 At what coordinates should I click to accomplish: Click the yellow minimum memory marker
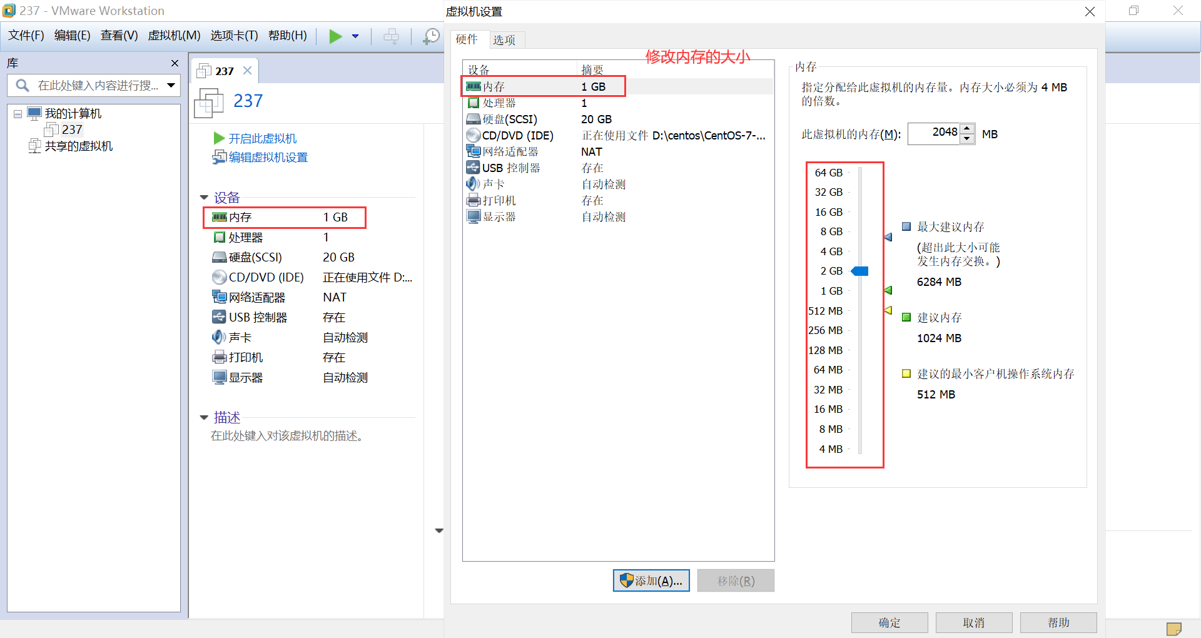[888, 310]
